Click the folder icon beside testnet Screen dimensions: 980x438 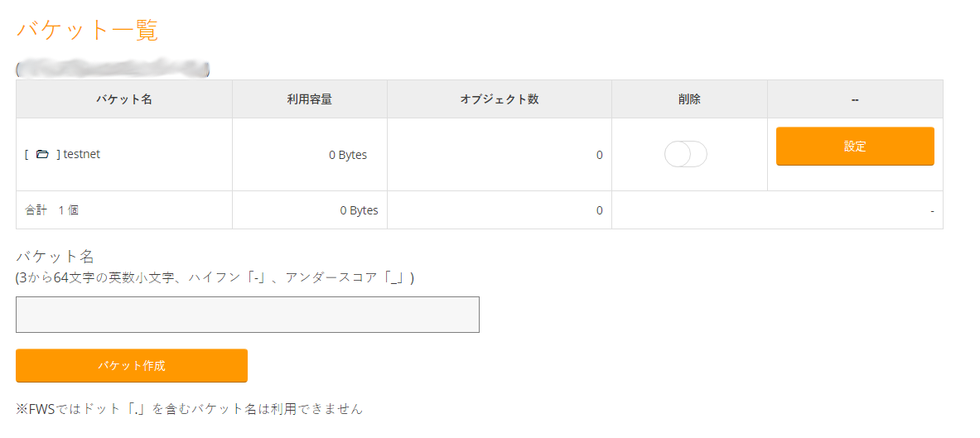pyautogui.click(x=42, y=154)
